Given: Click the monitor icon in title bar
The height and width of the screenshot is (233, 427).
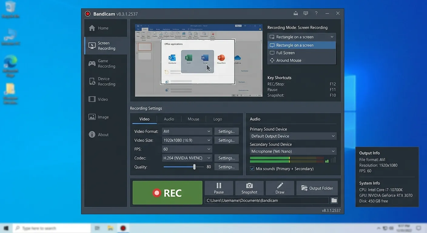Looking at the screenshot, I should [306, 13].
